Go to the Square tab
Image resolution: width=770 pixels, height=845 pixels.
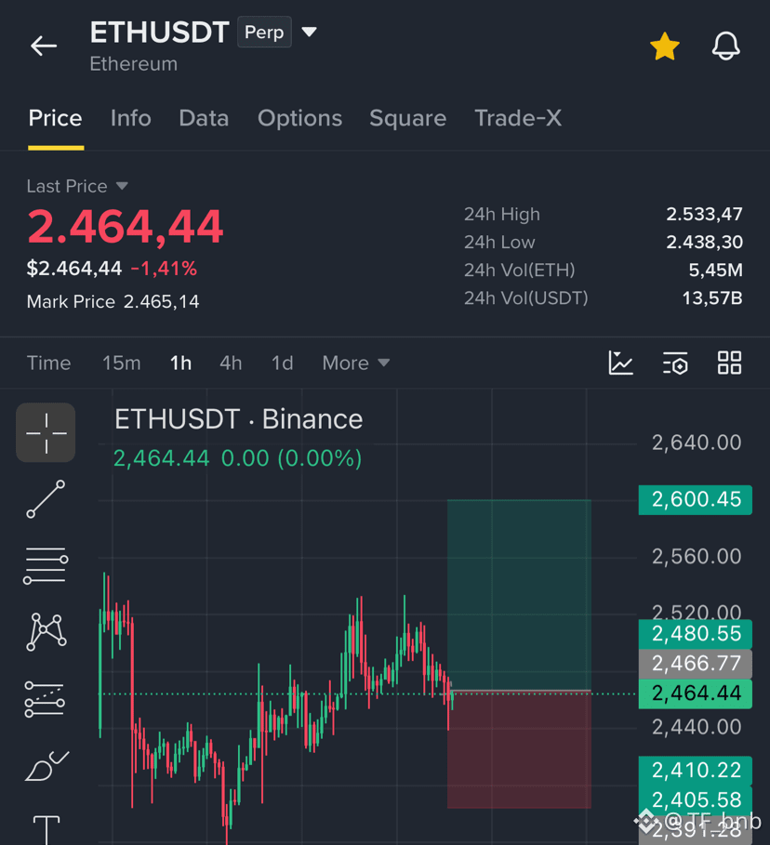(407, 118)
